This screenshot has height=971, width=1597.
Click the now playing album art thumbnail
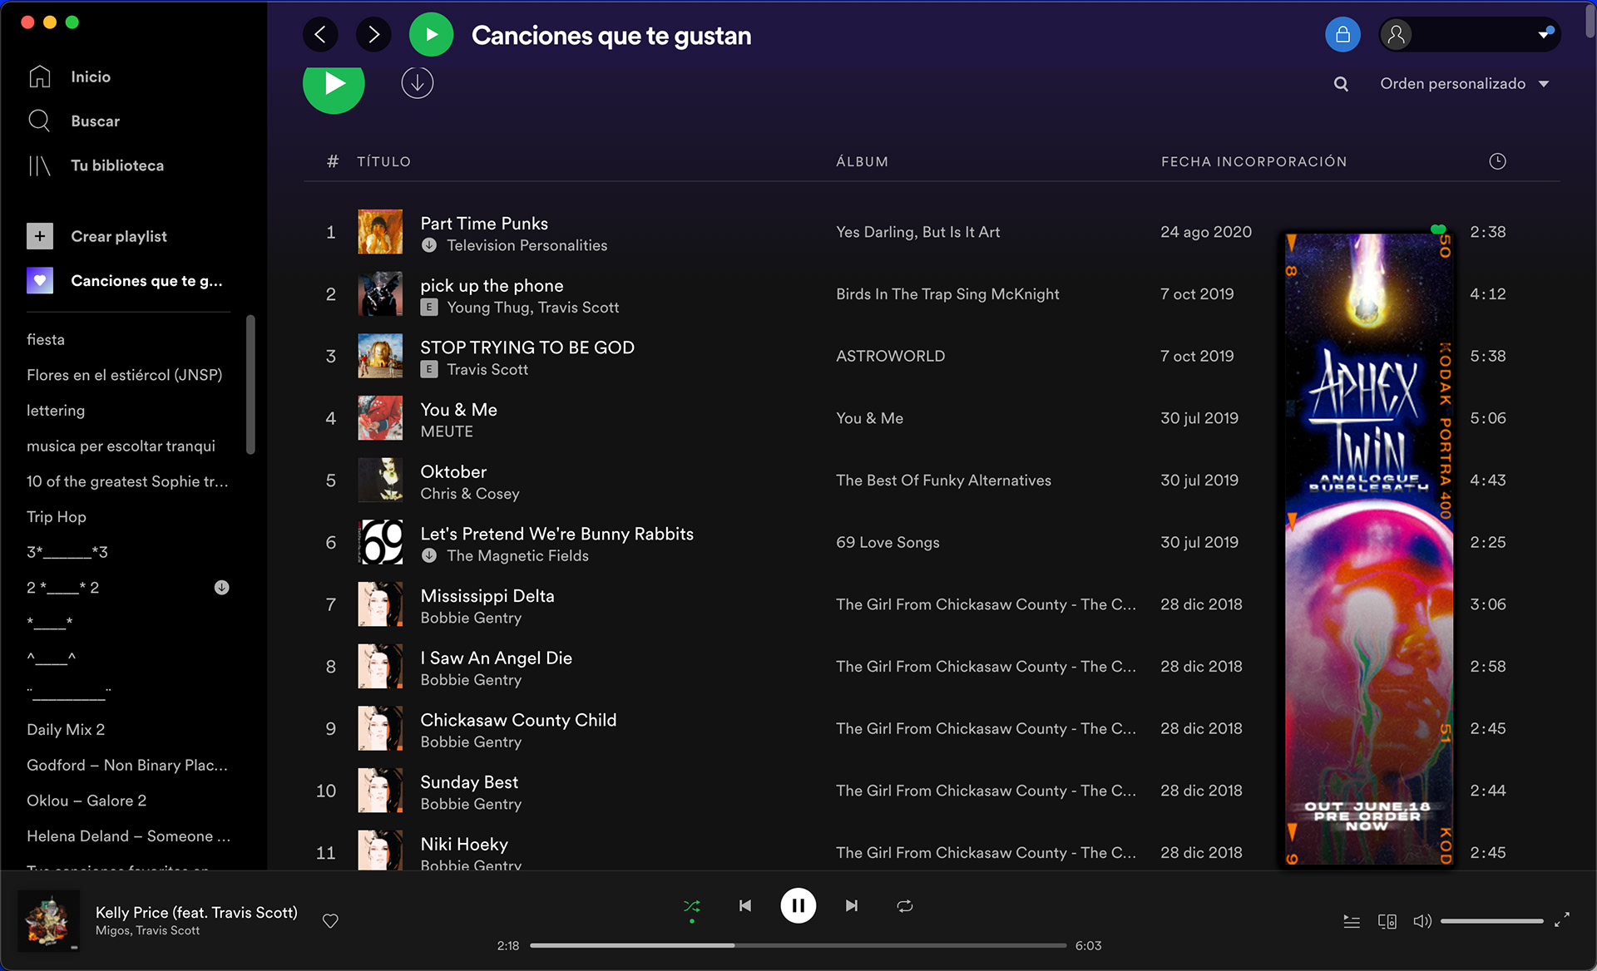pos(48,921)
